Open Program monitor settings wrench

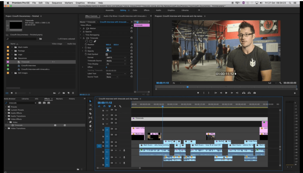281,83
